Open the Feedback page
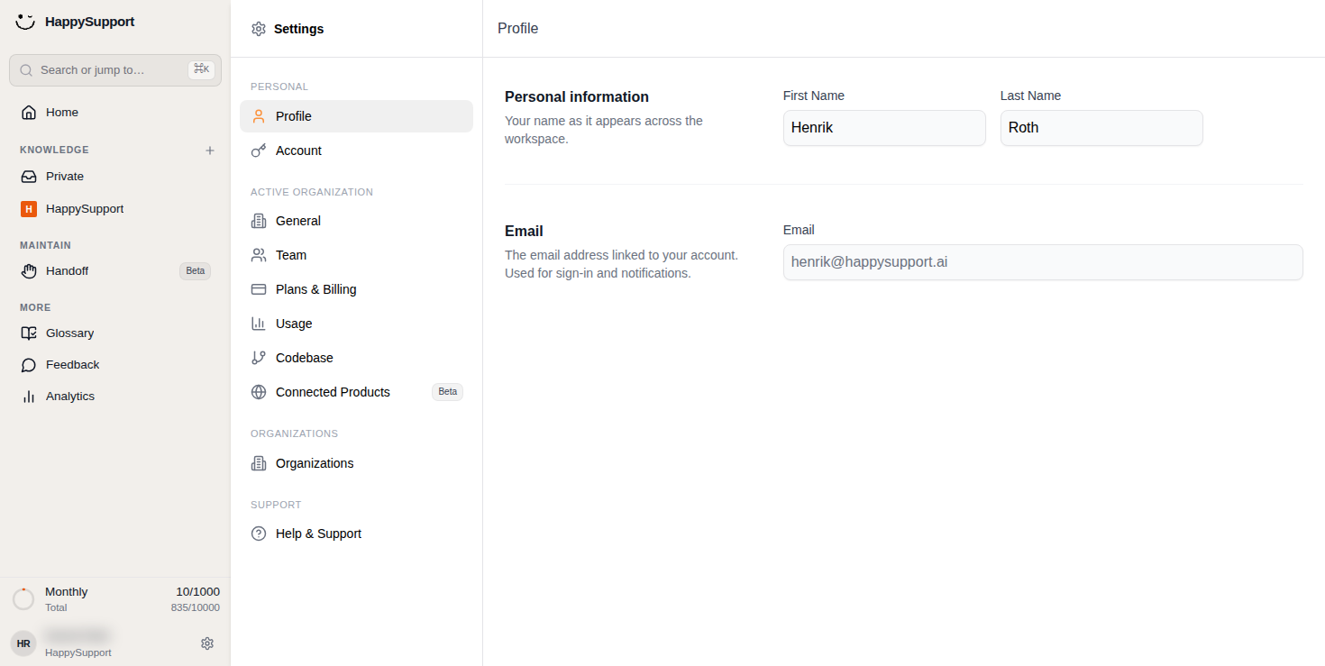This screenshot has height=666, width=1325. click(115, 365)
